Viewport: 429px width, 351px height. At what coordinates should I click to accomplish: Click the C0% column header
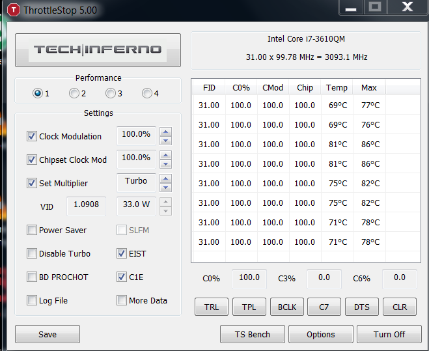[241, 88]
